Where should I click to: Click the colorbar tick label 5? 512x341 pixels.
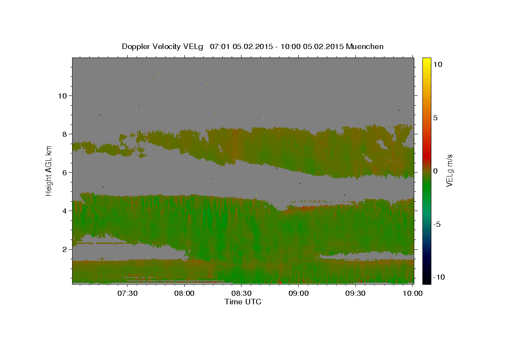click(435, 118)
